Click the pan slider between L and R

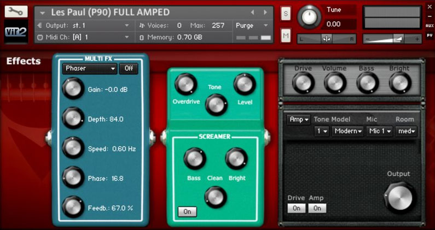coord(327,39)
